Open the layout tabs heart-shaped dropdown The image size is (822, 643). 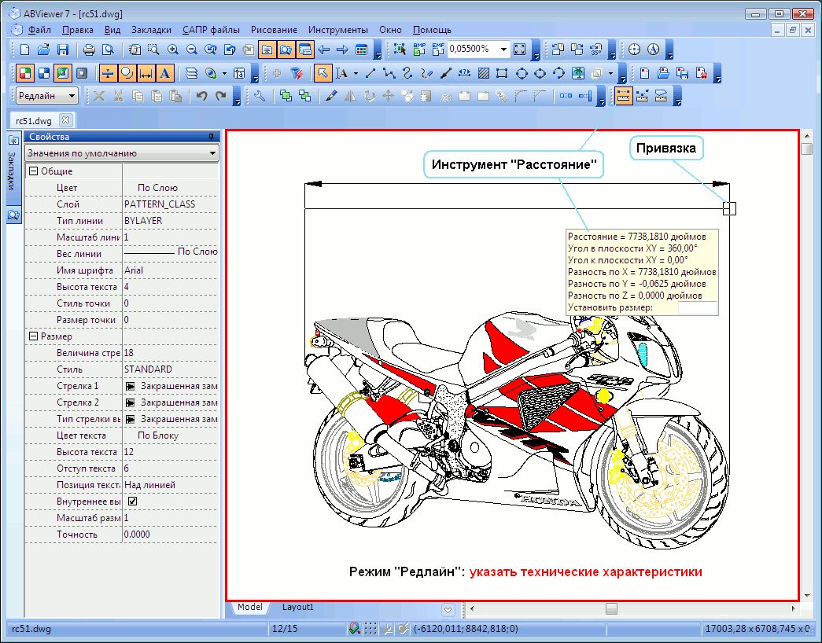click(448, 610)
